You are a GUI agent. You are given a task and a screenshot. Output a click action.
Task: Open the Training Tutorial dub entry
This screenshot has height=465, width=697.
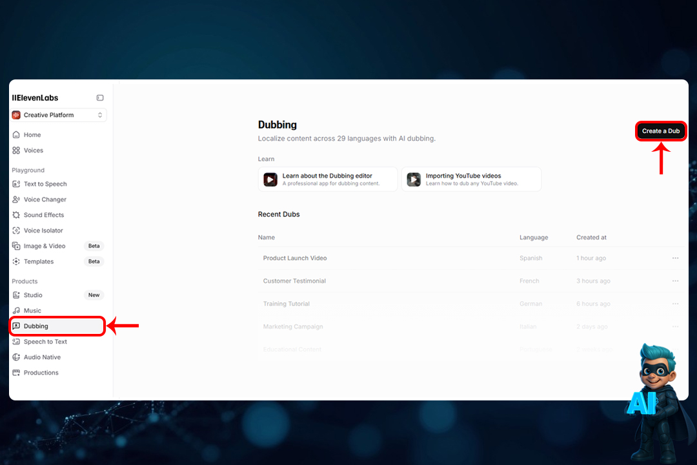pyautogui.click(x=287, y=304)
